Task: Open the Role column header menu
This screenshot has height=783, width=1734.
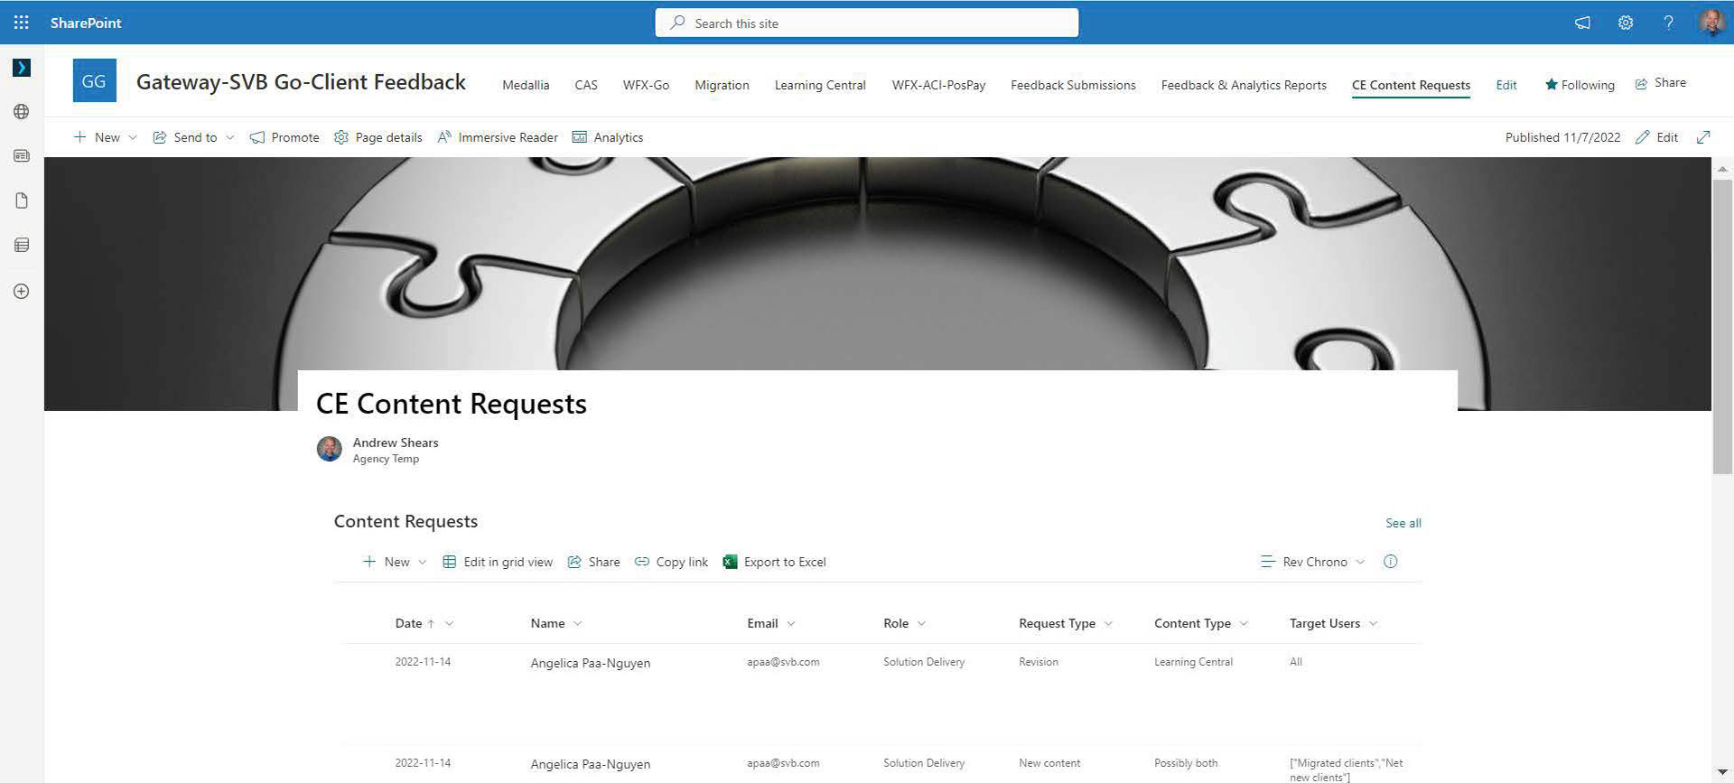Action: [905, 623]
